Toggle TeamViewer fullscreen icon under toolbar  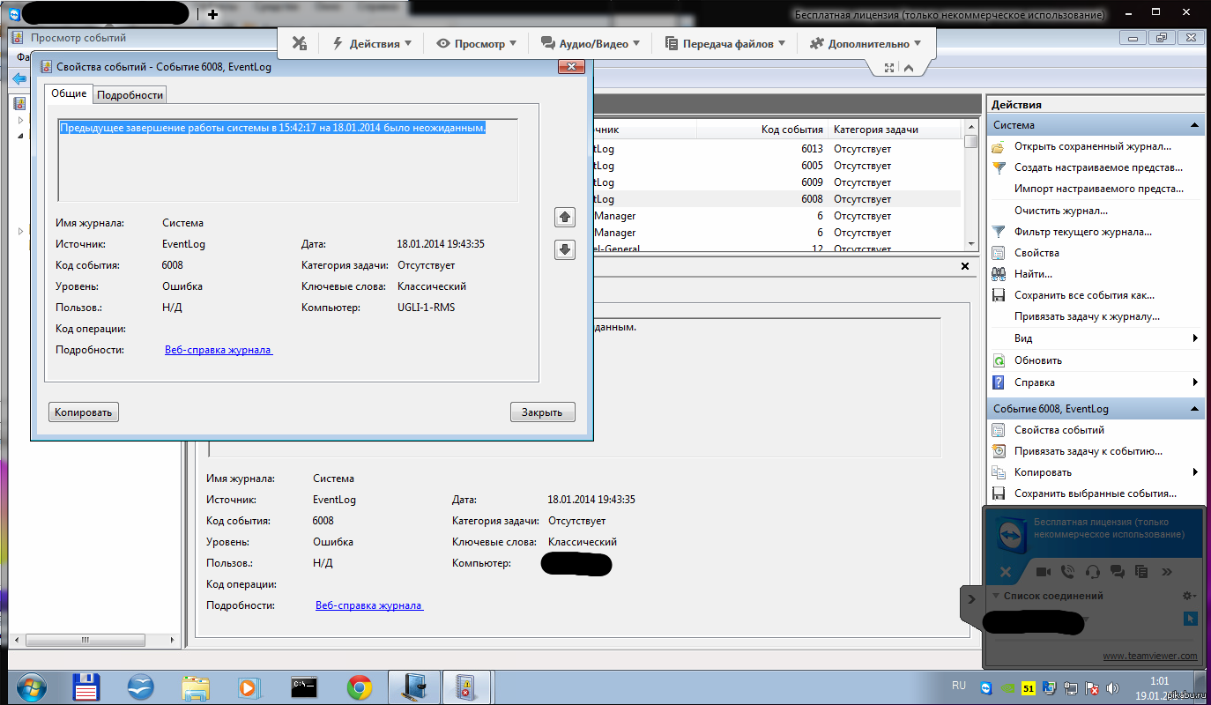pyautogui.click(x=889, y=68)
